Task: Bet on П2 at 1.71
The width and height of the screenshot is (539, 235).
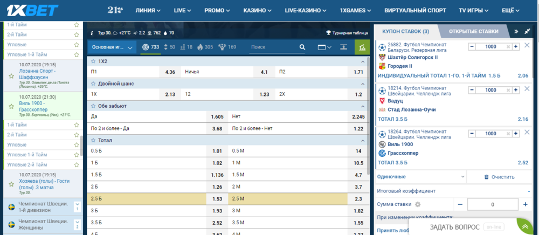Action: (x=358, y=72)
